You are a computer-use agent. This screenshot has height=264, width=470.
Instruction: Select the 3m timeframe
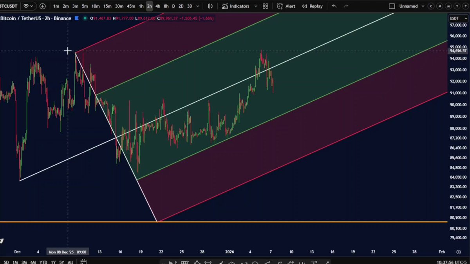point(75,6)
